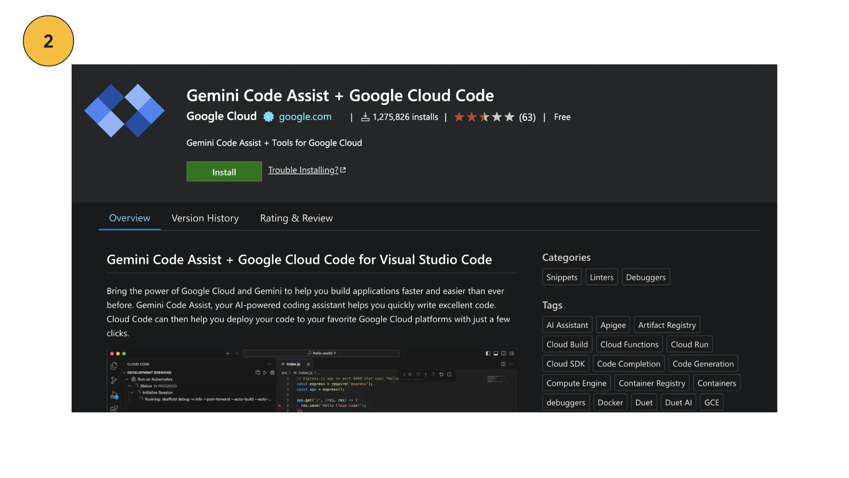
Task: Click the Gemini Code Assist extension logo
Action: pyautogui.click(x=124, y=111)
